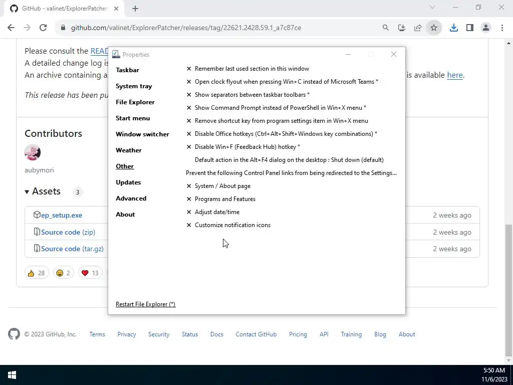Toggle Customize notification icons option
Viewport: 513px width, 385px height.
(228, 225)
